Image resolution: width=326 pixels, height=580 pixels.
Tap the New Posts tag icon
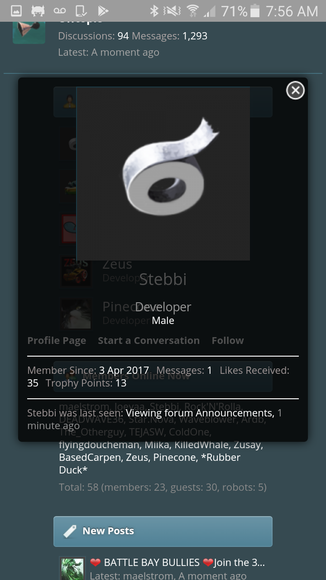[x=70, y=531]
